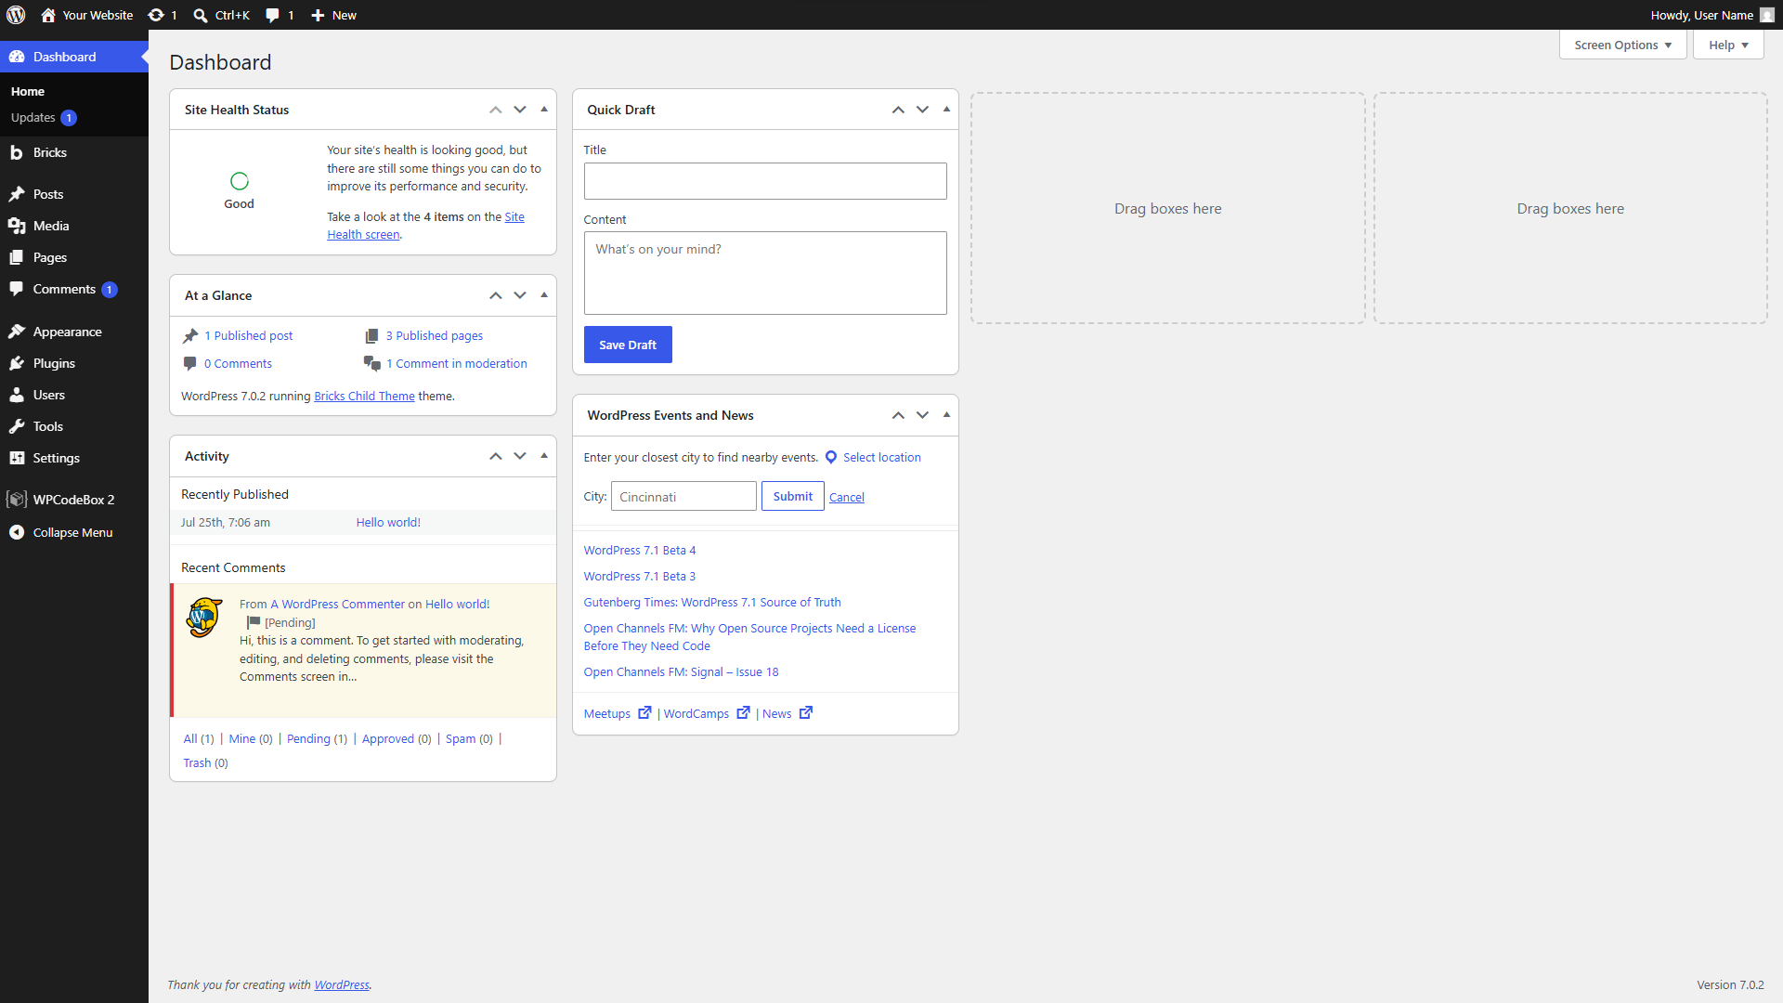
Task: Collapse the At a Glance panel
Action: tap(544, 295)
